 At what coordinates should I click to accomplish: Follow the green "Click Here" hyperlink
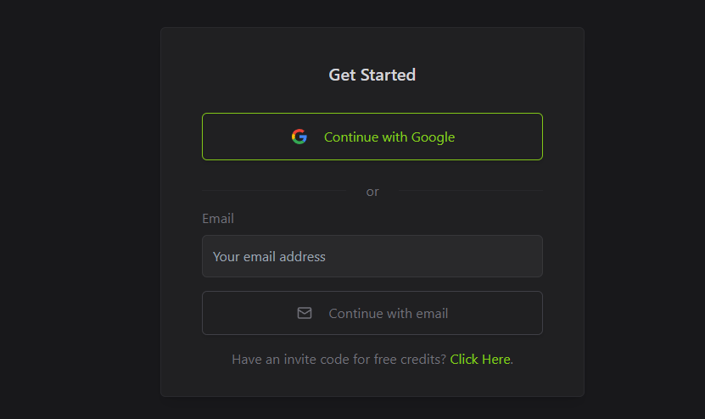480,360
